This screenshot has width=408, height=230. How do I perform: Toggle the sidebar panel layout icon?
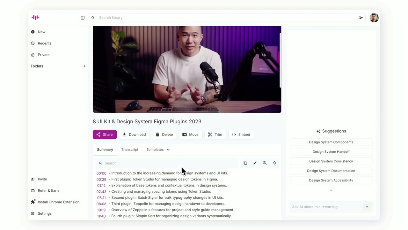point(83,18)
